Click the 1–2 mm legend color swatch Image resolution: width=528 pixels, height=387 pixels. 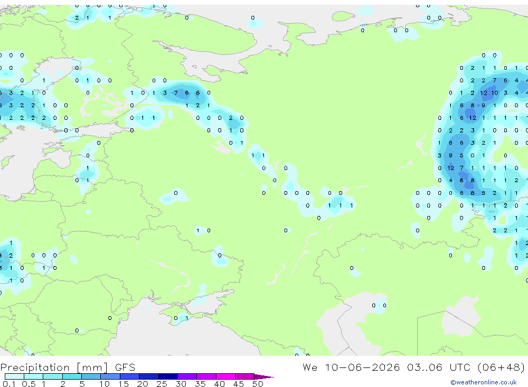coord(52,376)
